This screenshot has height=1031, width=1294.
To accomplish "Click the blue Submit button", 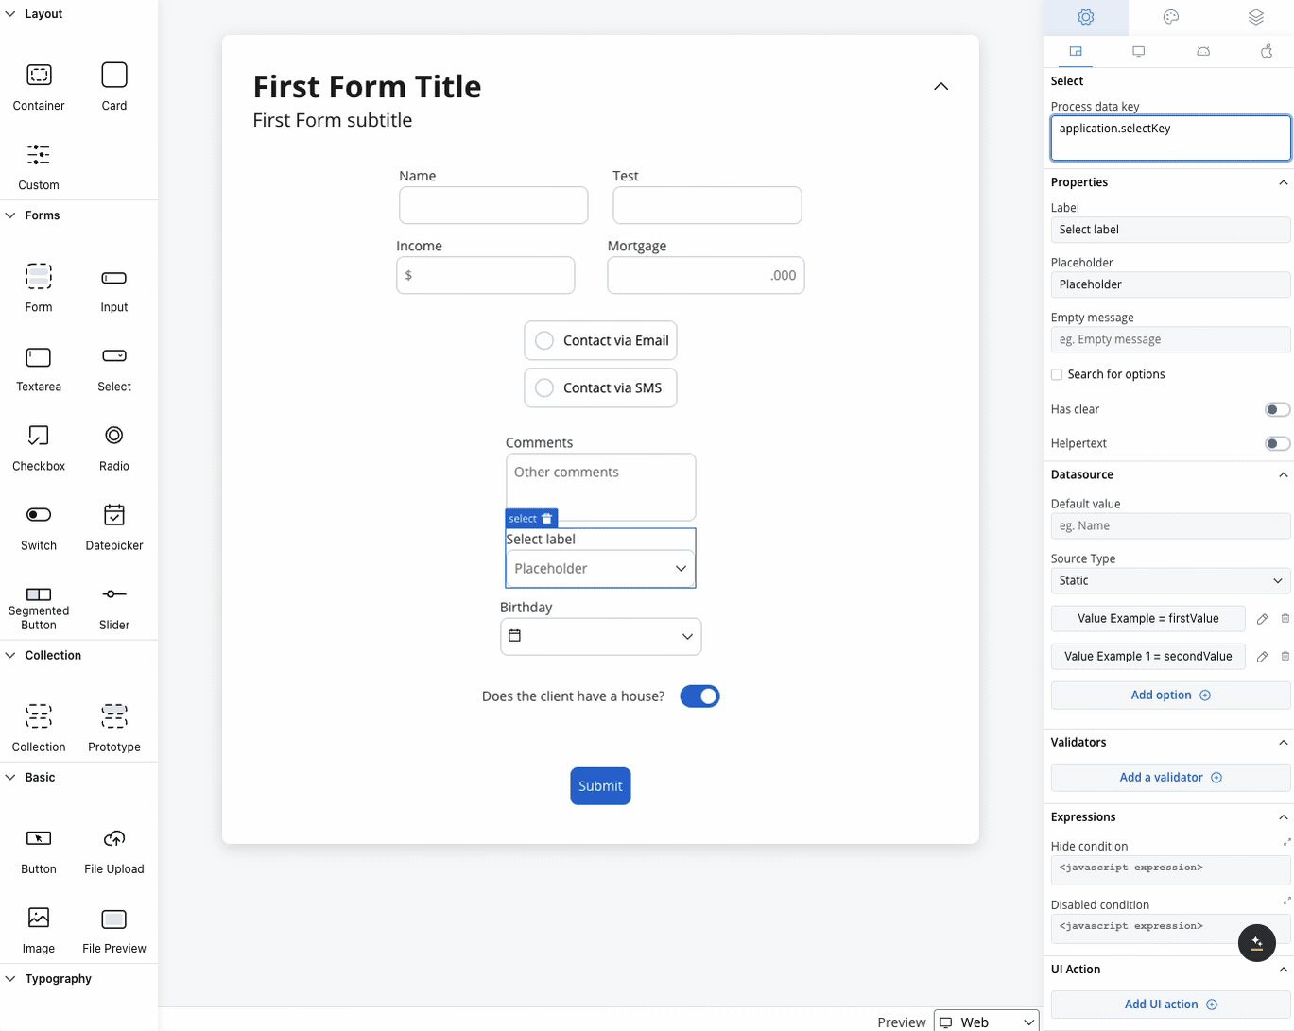I will click(x=600, y=786).
